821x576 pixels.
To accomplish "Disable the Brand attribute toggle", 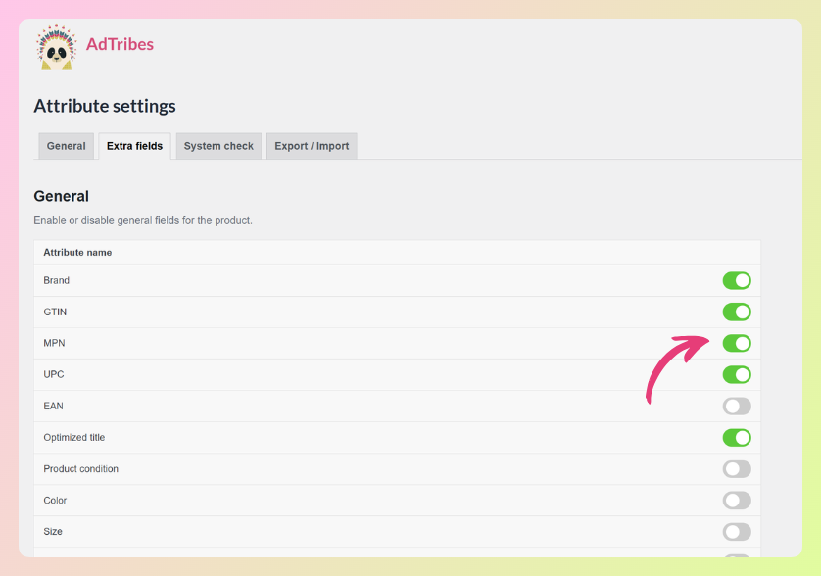I will (737, 281).
